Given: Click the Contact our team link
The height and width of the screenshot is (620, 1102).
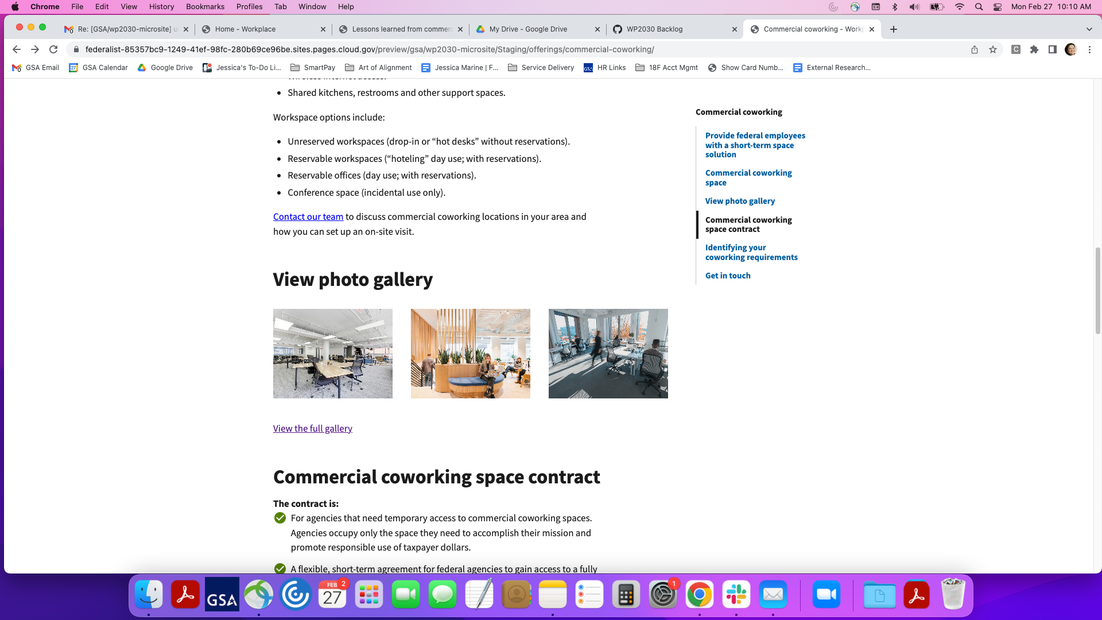Looking at the screenshot, I should tap(308, 216).
